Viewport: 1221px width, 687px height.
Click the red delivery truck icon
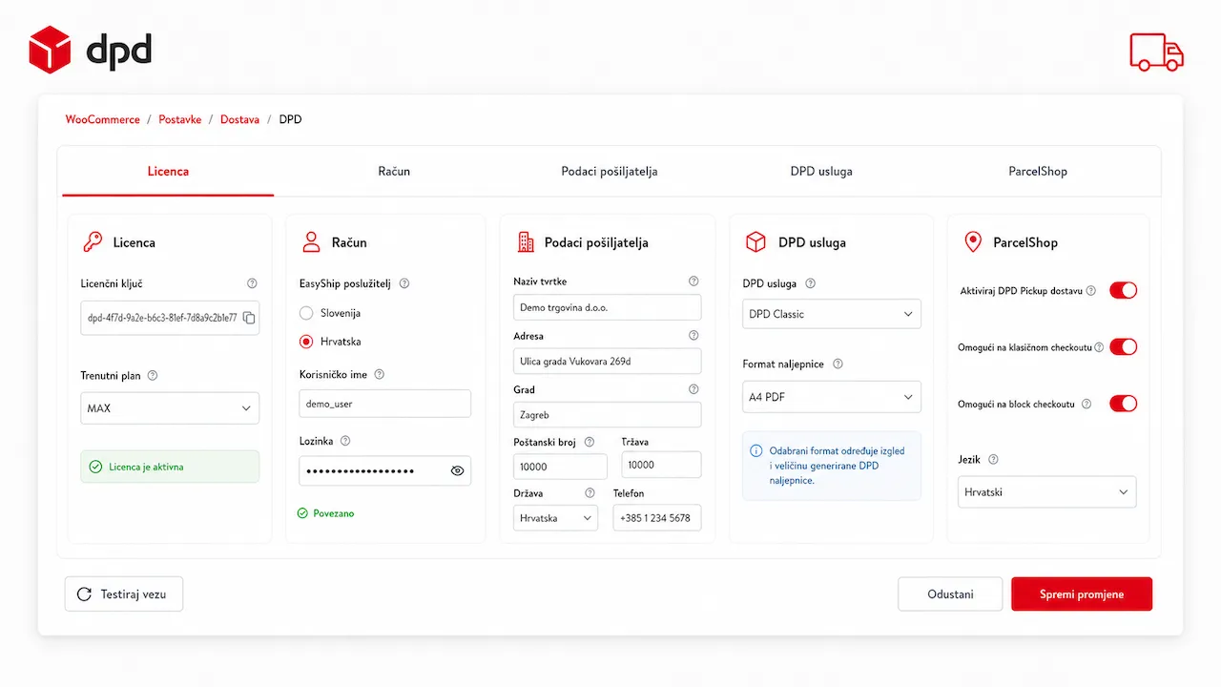[x=1156, y=52]
